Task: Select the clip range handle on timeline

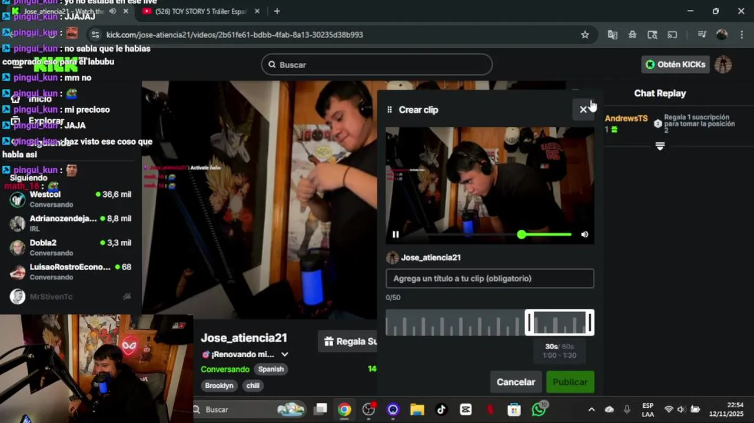Action: (559, 323)
